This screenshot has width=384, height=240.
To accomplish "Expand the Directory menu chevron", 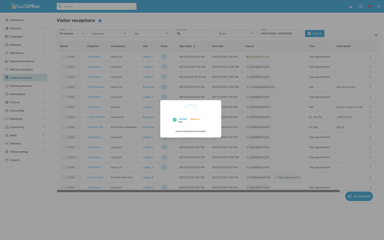I will (x=43, y=28).
